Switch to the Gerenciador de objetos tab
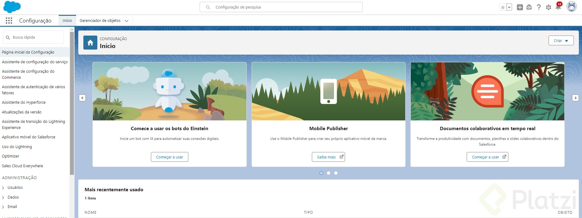This screenshot has height=218, width=582. click(x=100, y=21)
